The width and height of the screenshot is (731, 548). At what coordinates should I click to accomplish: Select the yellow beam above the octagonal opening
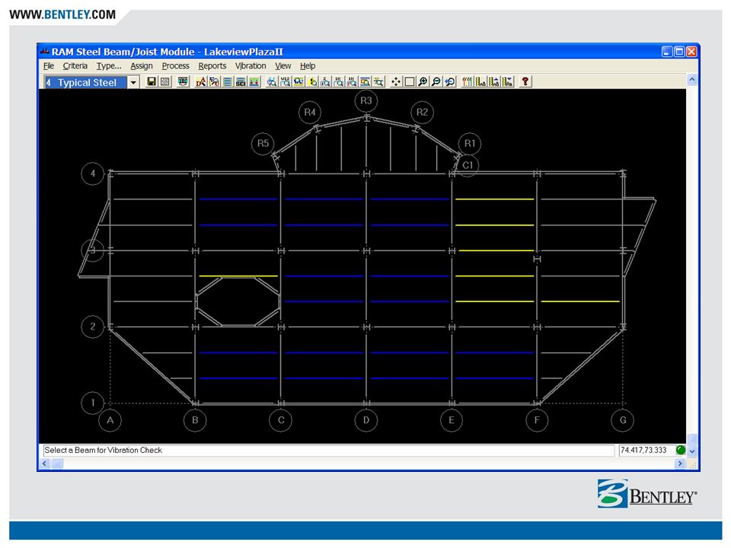[238, 276]
